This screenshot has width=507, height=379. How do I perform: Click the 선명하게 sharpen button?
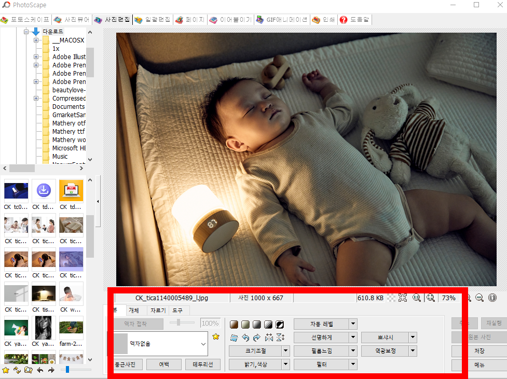click(321, 338)
